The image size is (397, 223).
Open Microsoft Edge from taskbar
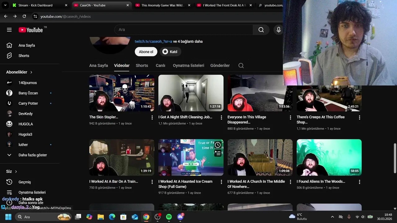point(112,217)
